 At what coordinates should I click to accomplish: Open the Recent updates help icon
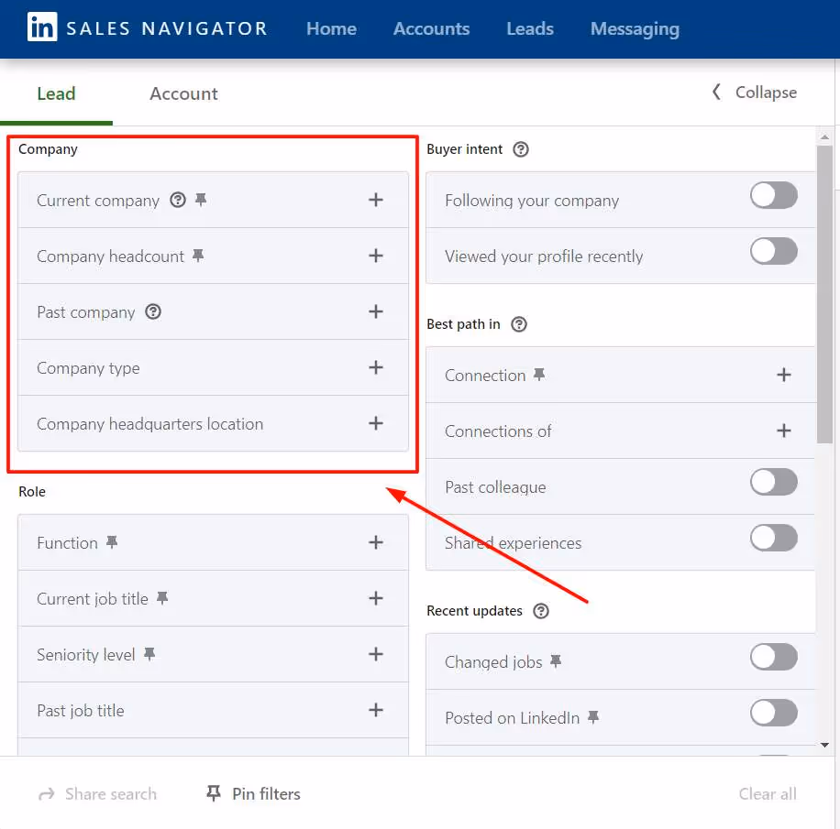[x=541, y=611]
